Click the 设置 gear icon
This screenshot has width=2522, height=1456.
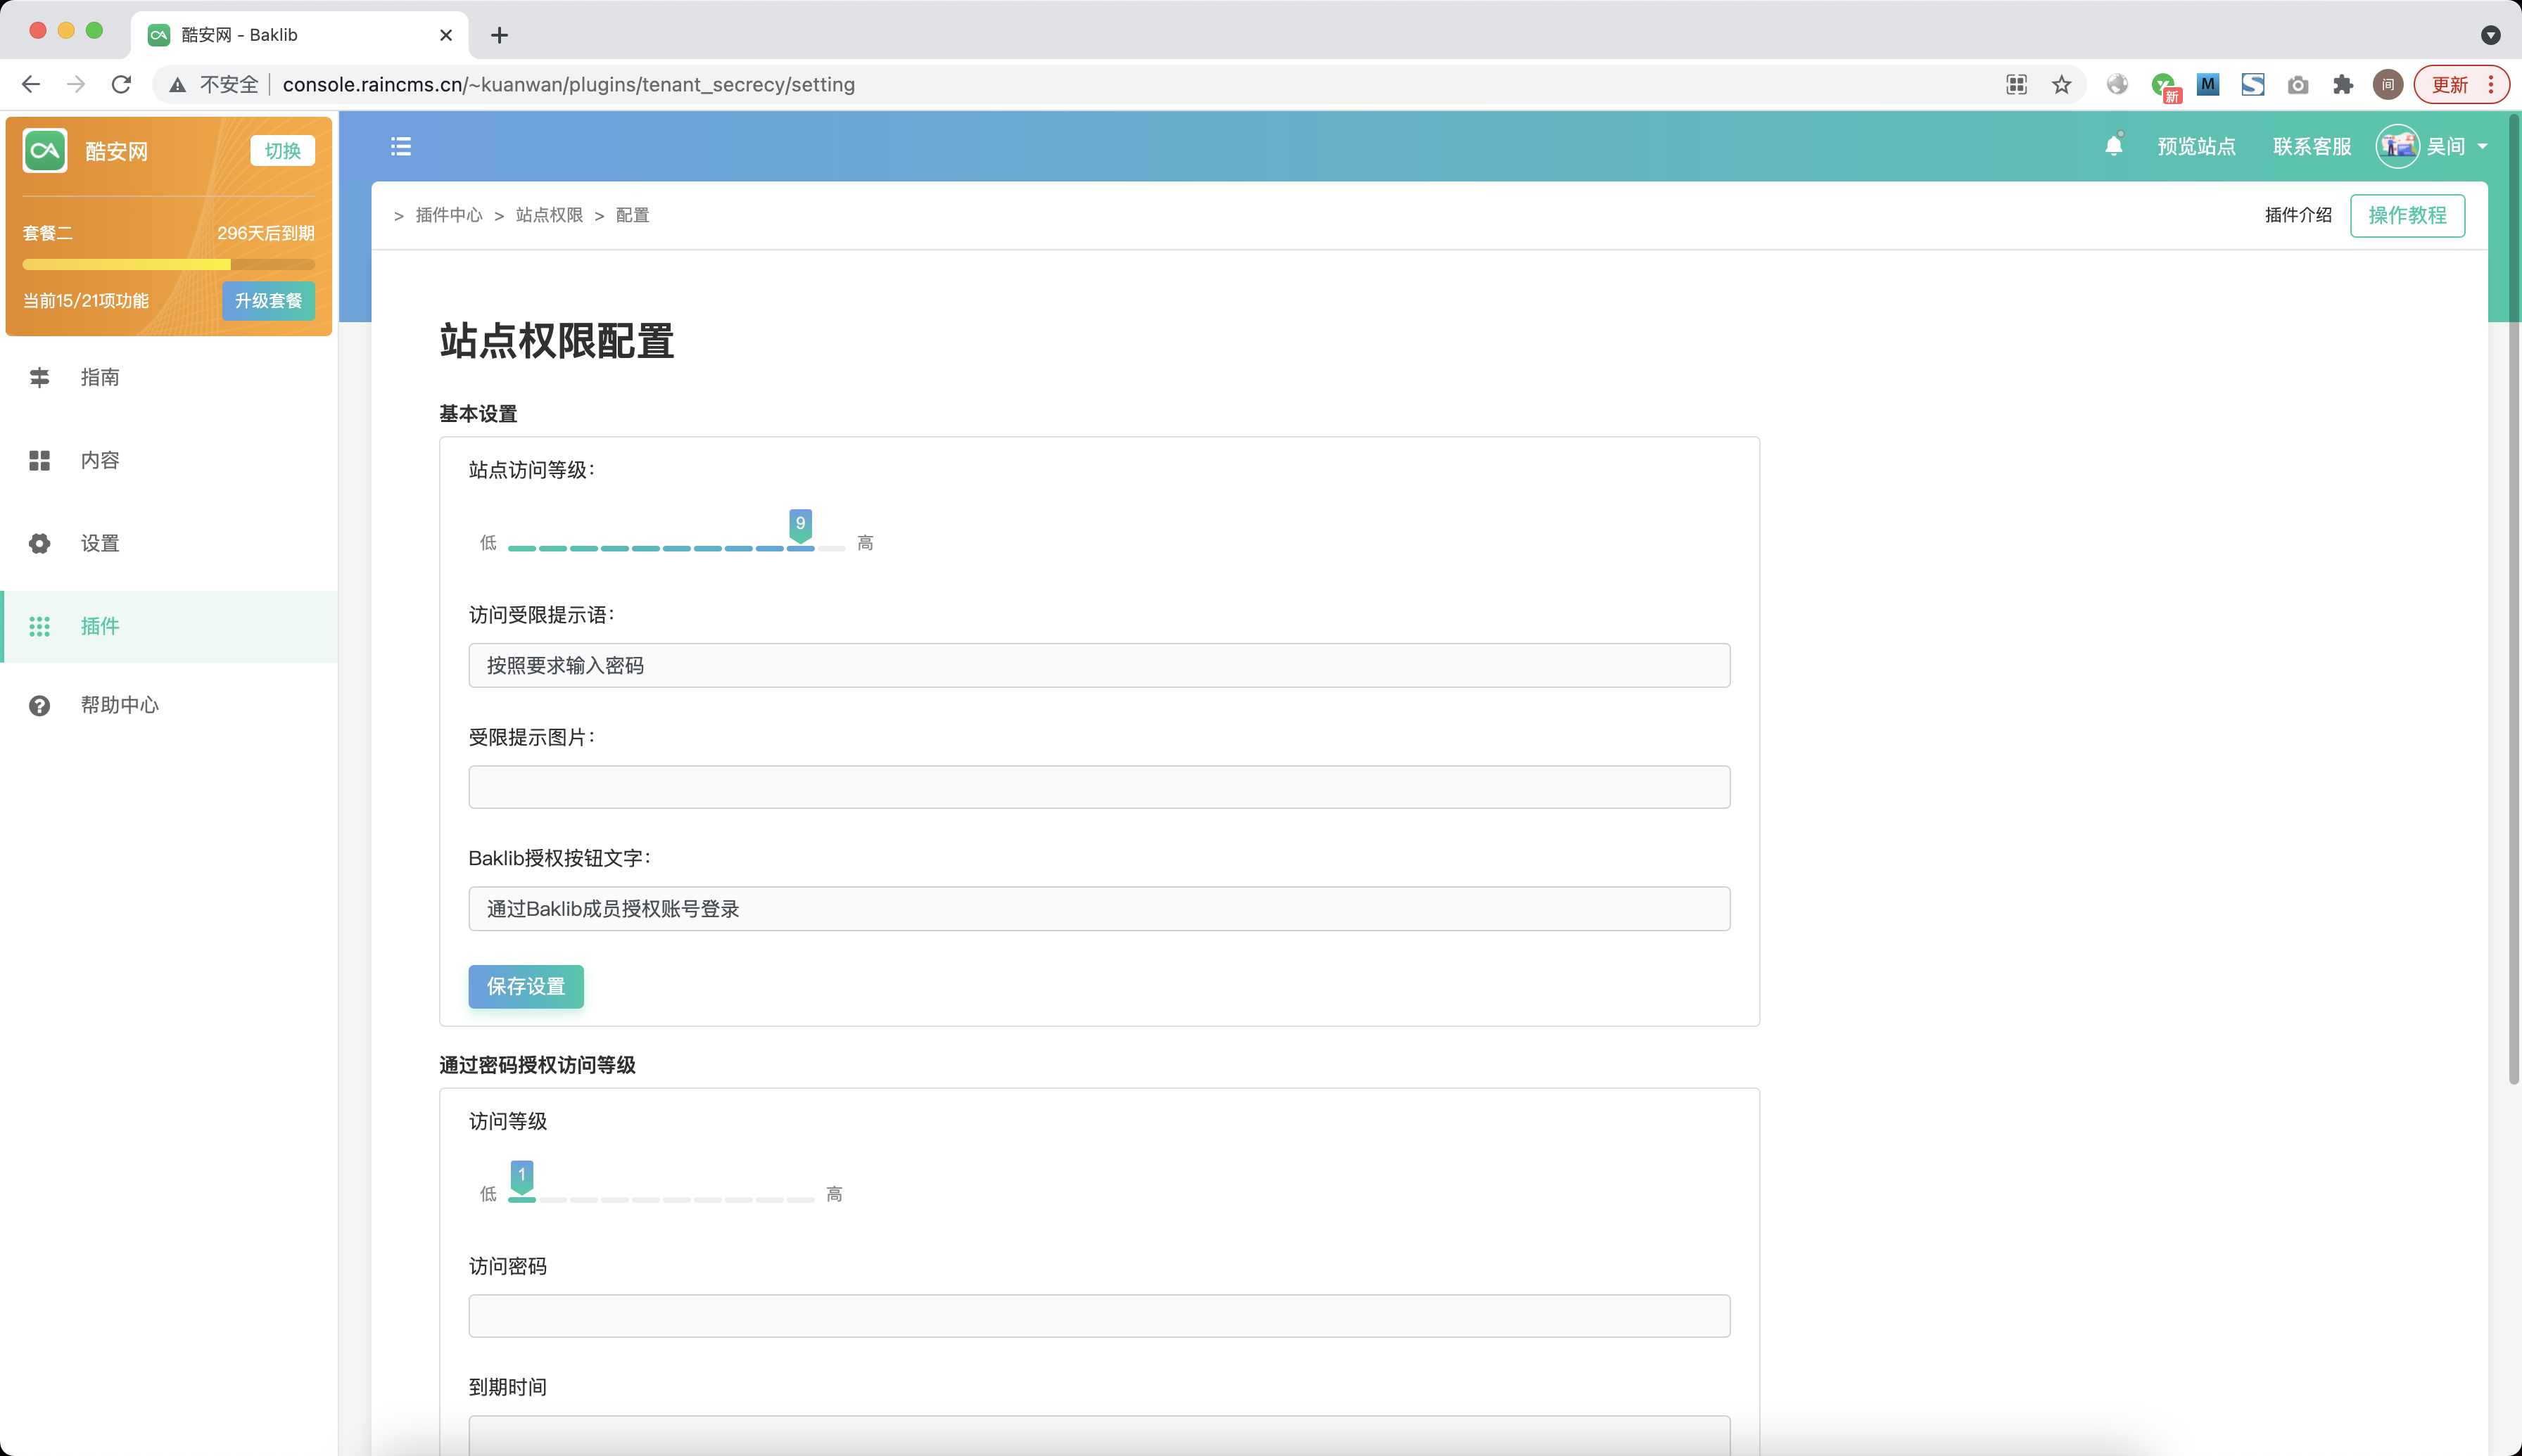coord(39,543)
